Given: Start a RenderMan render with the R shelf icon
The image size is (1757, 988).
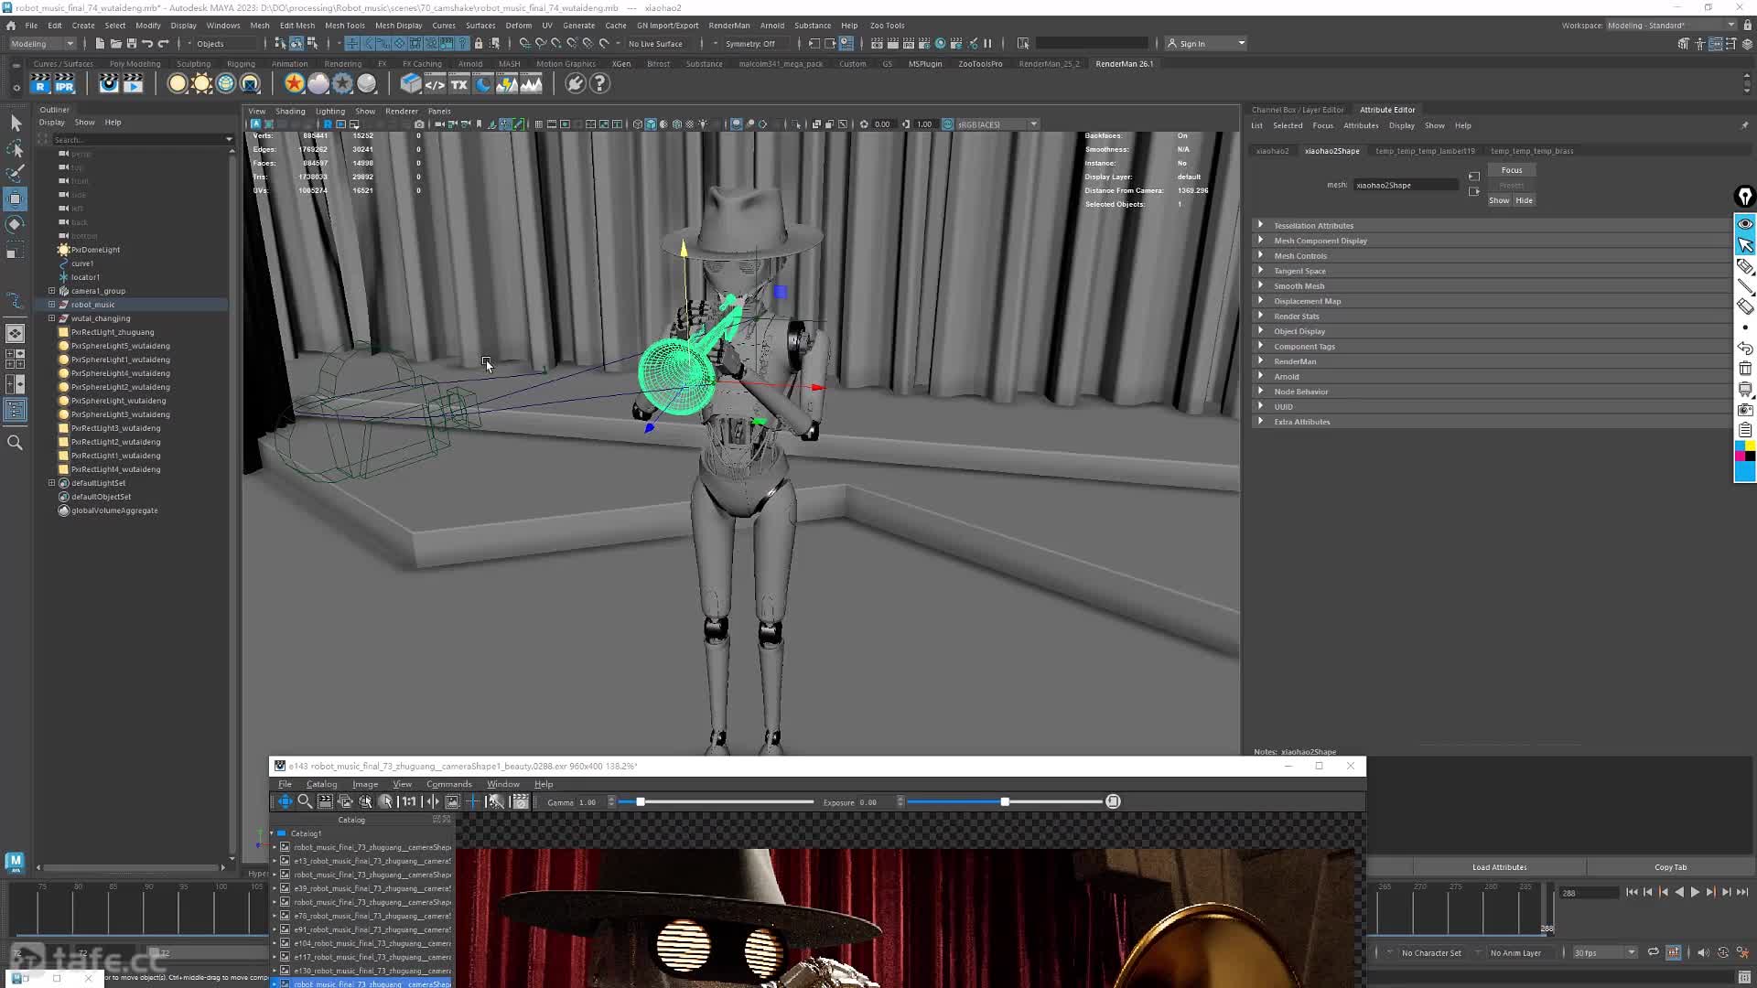Looking at the screenshot, I should tap(40, 84).
